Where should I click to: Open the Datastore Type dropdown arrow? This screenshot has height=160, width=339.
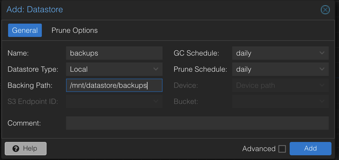point(156,69)
